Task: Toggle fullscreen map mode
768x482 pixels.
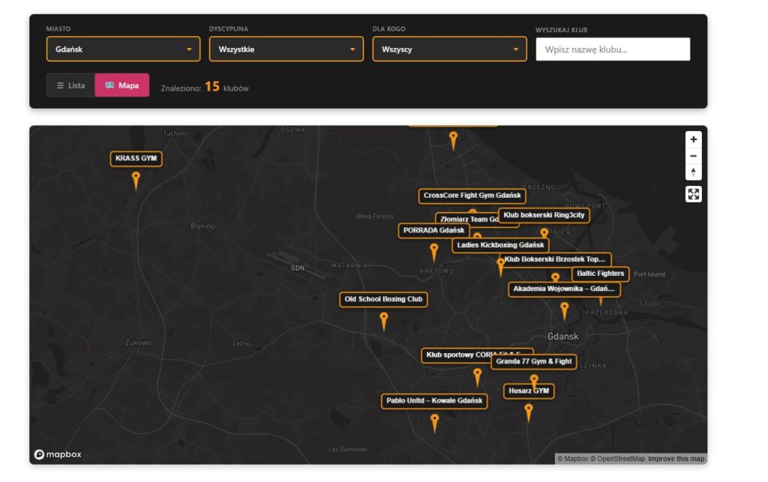Action: [693, 194]
